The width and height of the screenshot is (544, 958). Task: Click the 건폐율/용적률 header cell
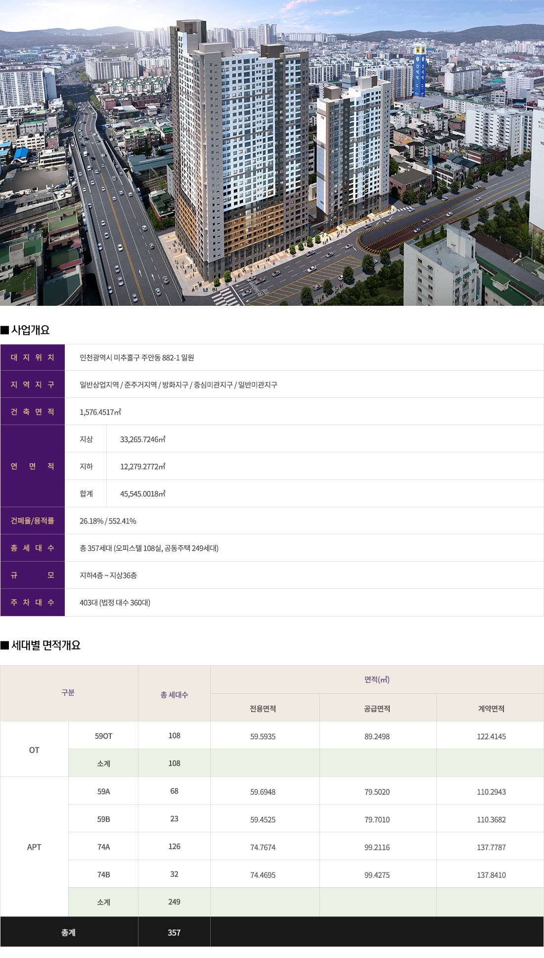(33, 521)
